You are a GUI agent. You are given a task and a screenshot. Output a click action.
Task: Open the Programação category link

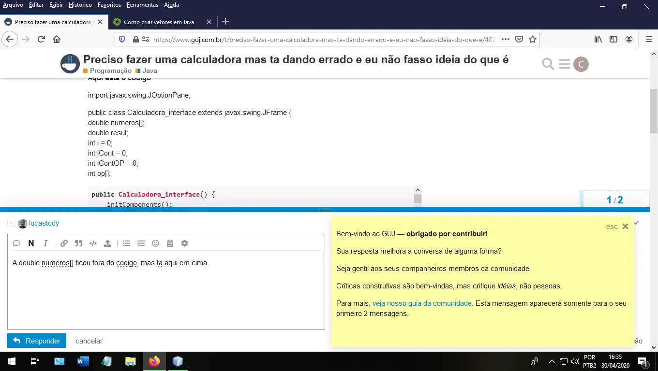(x=107, y=71)
